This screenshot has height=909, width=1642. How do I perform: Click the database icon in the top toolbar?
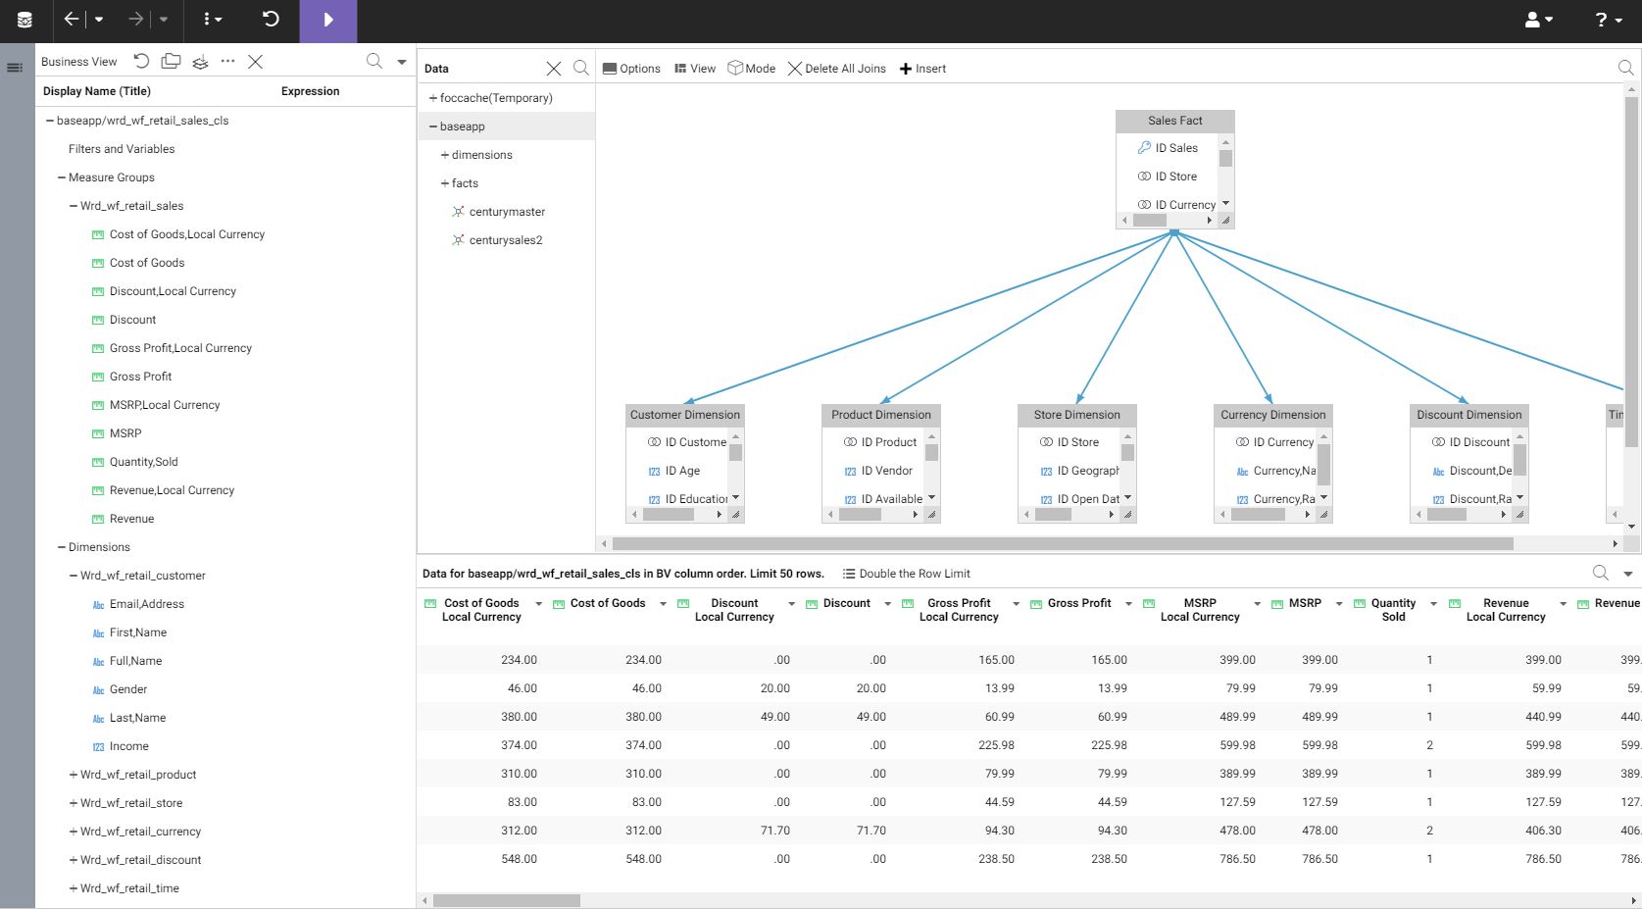point(24,20)
